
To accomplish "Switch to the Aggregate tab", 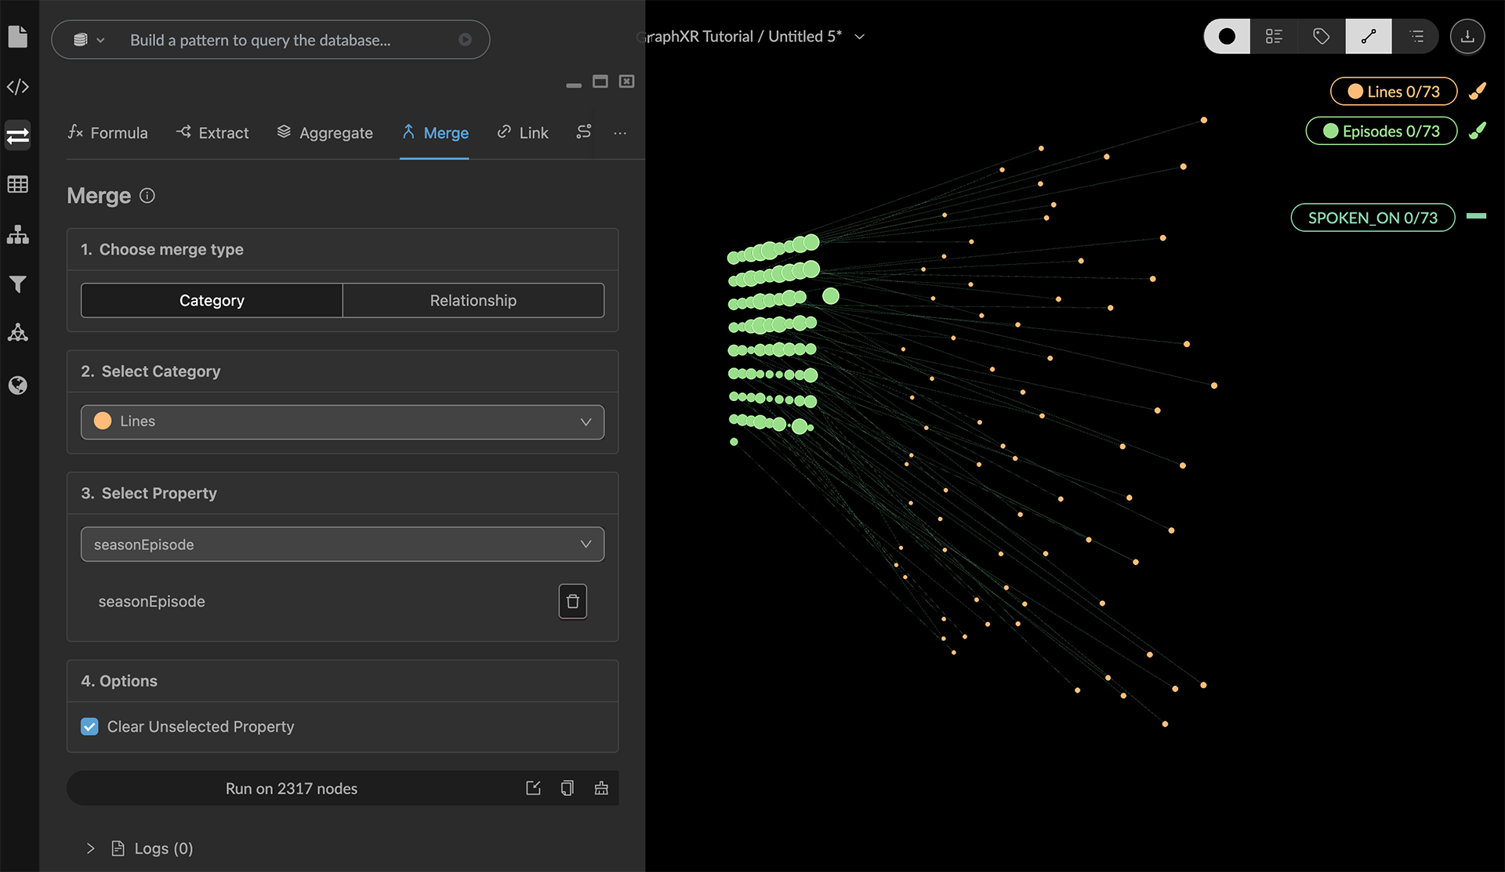I will (325, 132).
